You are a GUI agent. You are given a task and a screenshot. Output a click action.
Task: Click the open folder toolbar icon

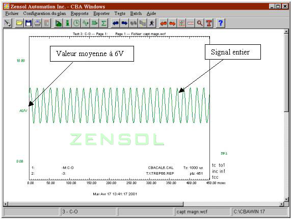tap(19, 23)
